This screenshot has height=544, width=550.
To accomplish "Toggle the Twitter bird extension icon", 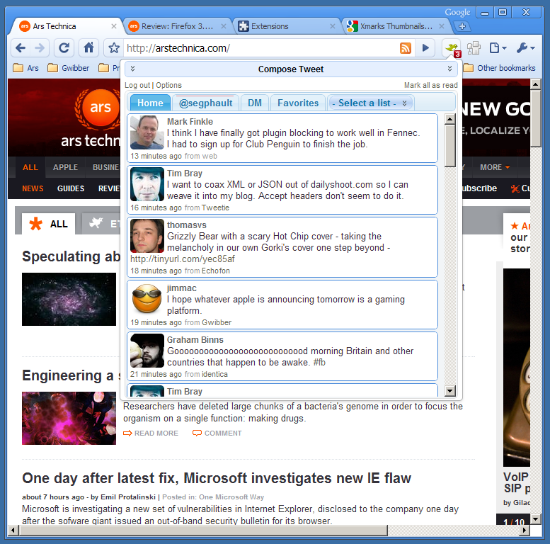I will point(452,48).
